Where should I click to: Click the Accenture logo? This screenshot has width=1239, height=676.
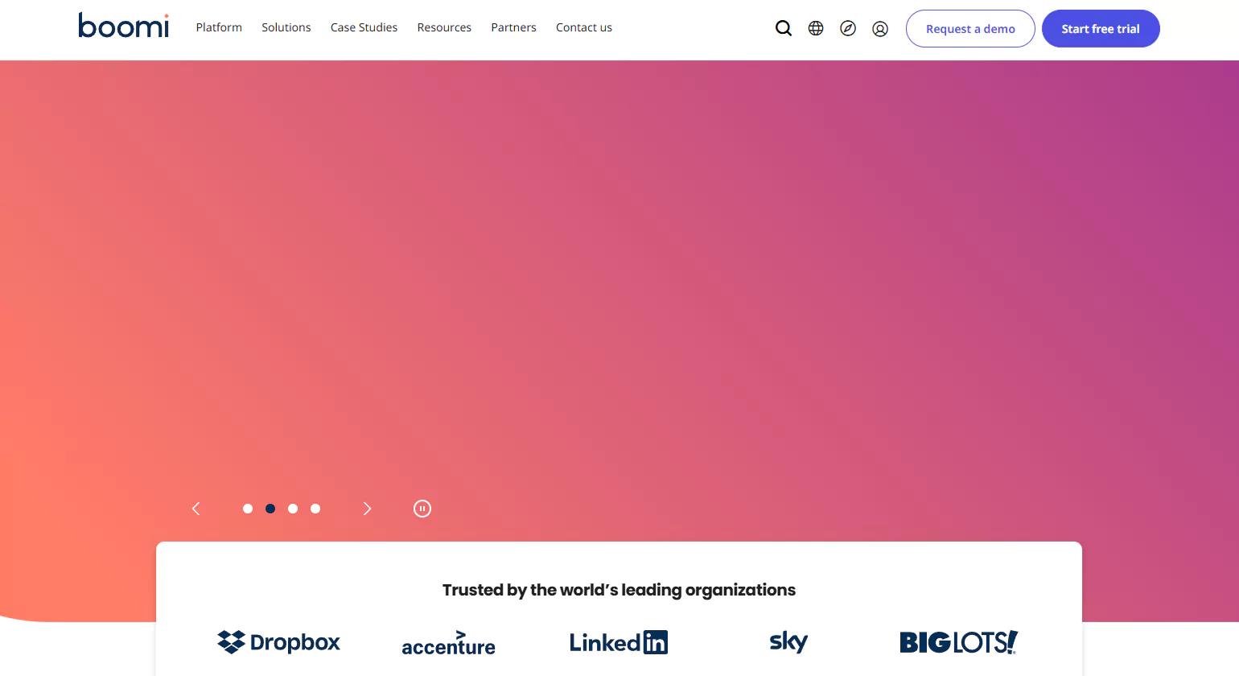pyautogui.click(x=448, y=644)
